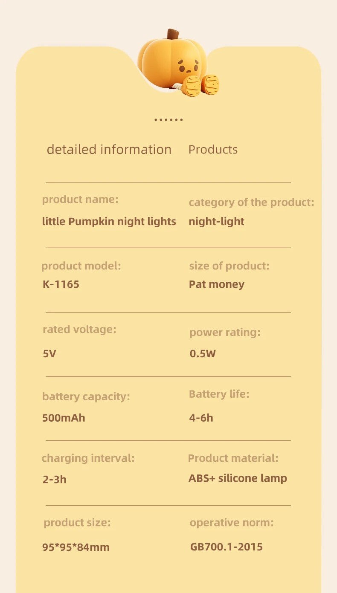337x593 pixels.
Task: Click the 5V rated voltage value
Action: (49, 353)
